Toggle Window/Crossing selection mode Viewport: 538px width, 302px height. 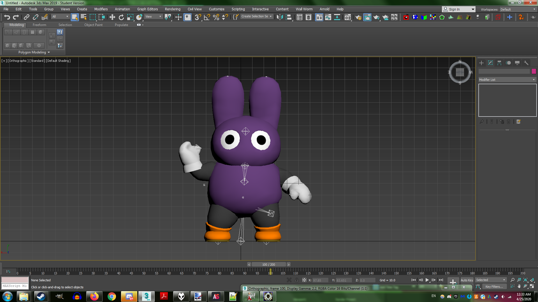click(x=101, y=17)
